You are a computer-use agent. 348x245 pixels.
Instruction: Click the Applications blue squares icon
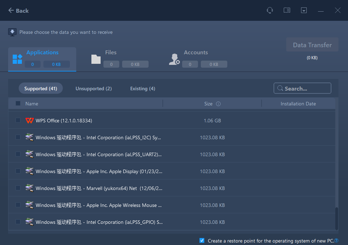(17, 59)
